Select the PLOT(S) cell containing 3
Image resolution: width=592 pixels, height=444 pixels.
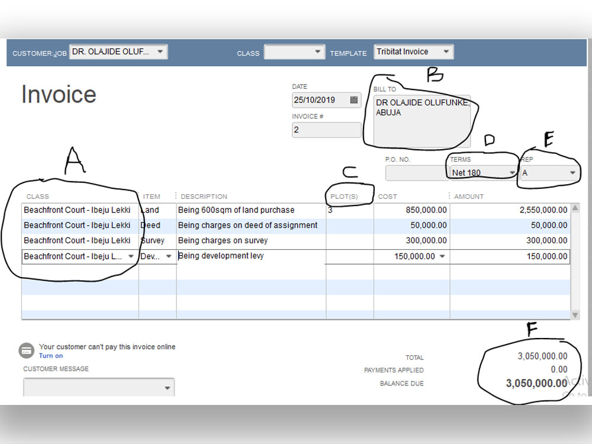[x=349, y=210]
